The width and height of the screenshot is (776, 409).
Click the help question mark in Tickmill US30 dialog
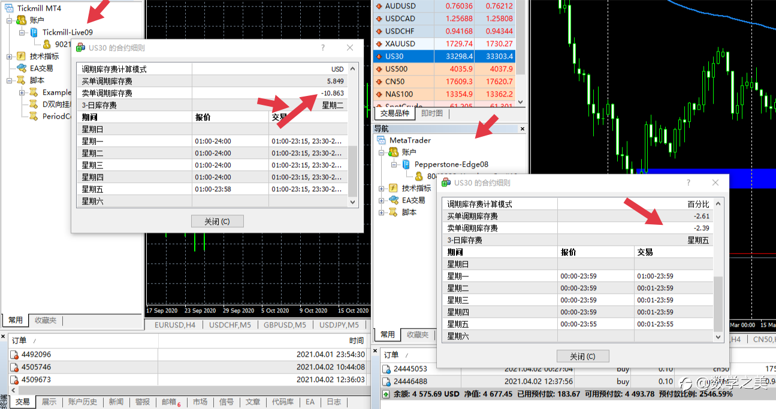(x=323, y=48)
